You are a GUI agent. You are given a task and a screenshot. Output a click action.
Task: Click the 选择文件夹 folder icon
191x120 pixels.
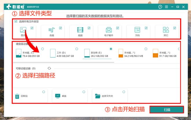coord(98,96)
